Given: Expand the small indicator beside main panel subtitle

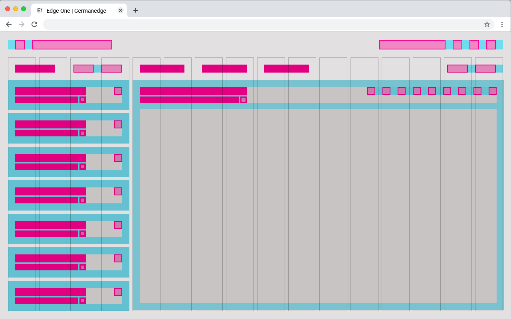Looking at the screenshot, I should coord(244,100).
